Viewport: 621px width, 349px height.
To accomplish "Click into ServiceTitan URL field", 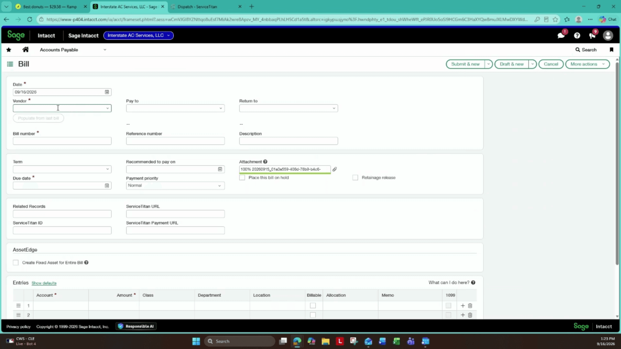I will (175, 214).
